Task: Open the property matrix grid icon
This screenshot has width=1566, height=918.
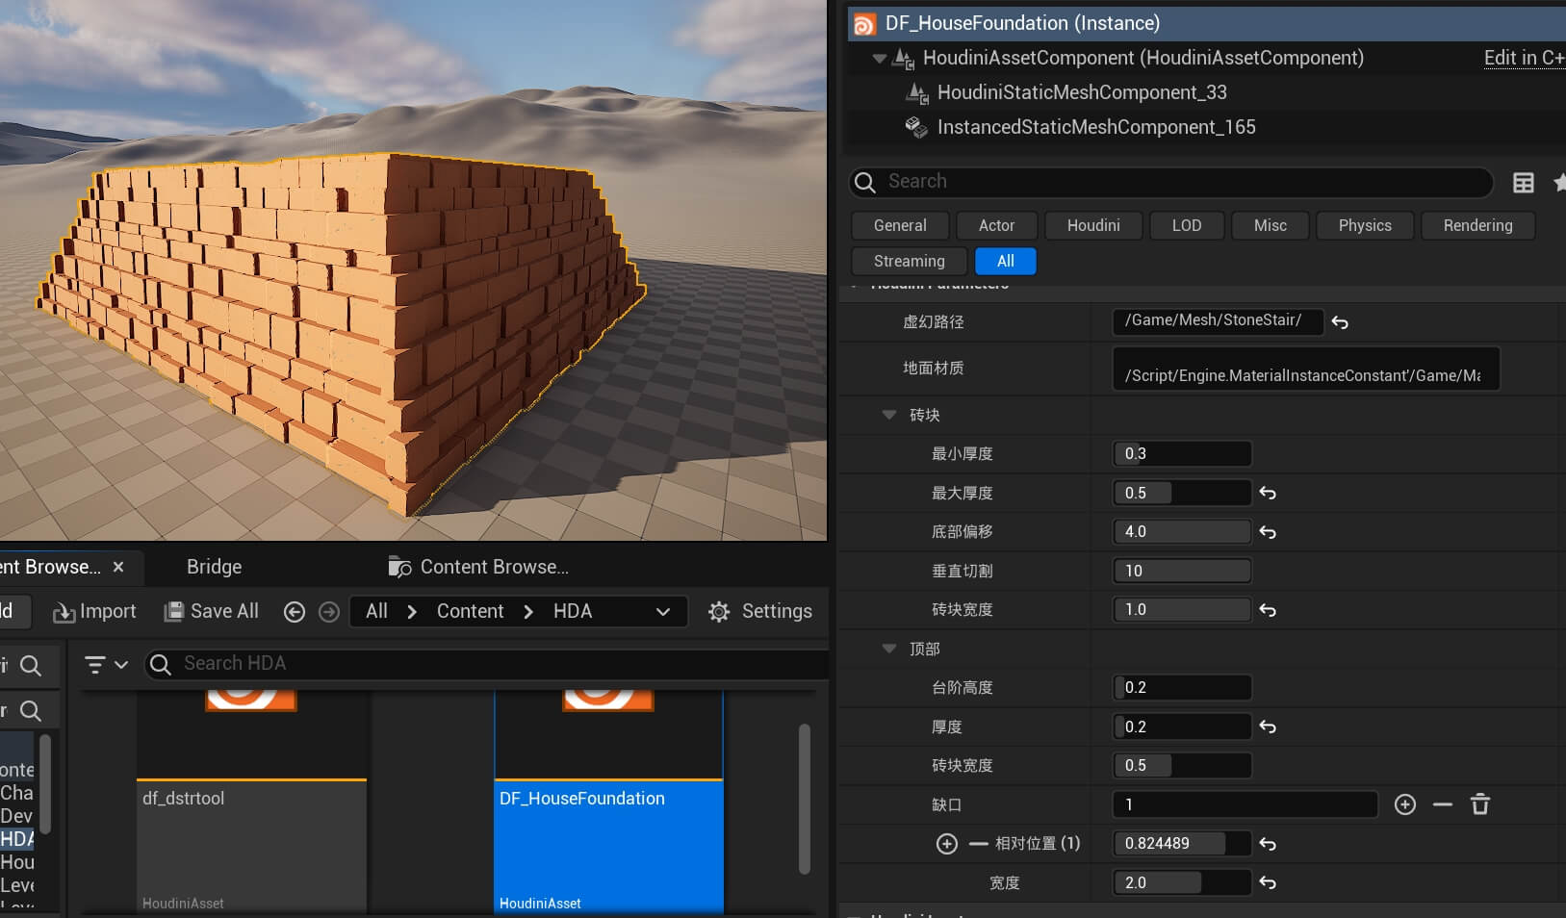Action: pyautogui.click(x=1524, y=183)
